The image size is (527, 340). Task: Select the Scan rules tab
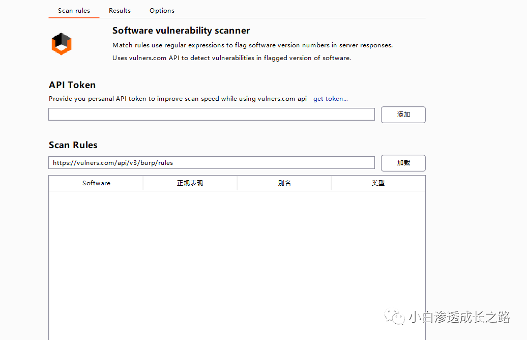click(x=74, y=10)
